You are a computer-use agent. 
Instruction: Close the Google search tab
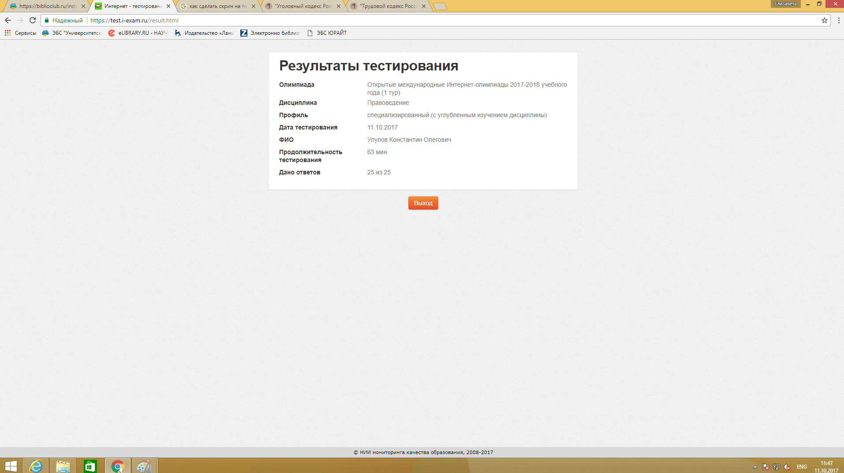(x=254, y=6)
